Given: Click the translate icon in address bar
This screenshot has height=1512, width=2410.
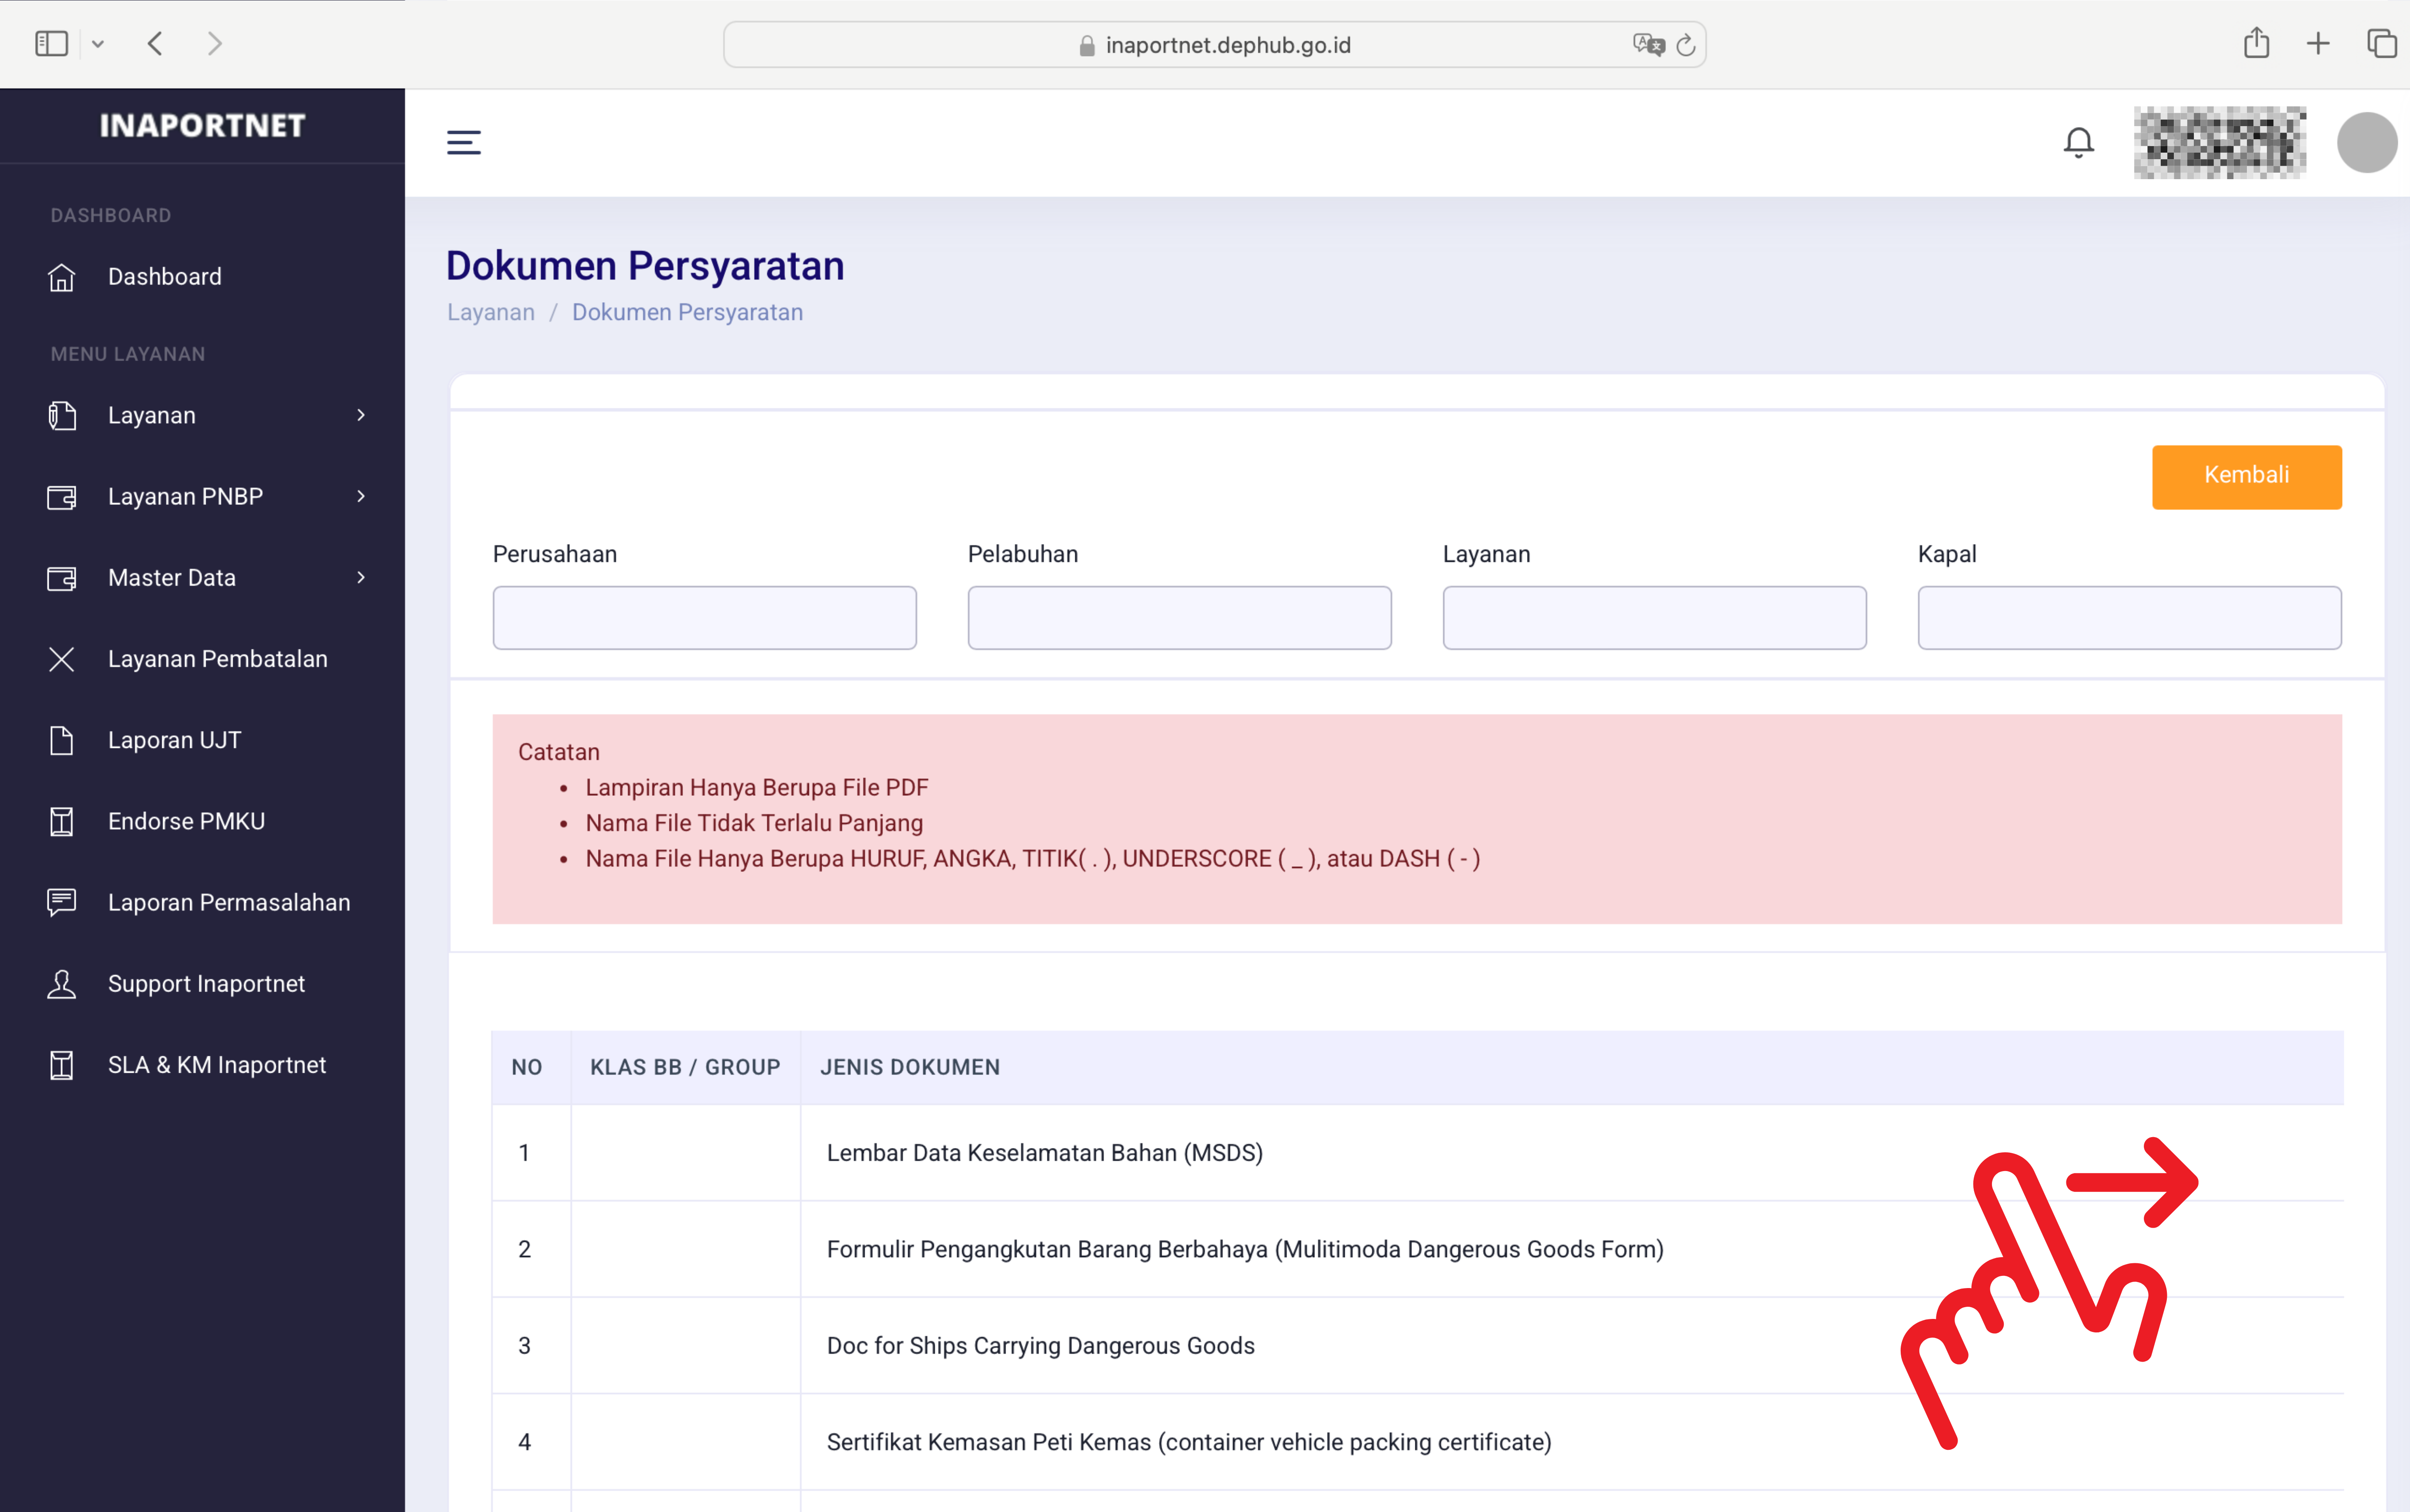Looking at the screenshot, I should 1647,45.
